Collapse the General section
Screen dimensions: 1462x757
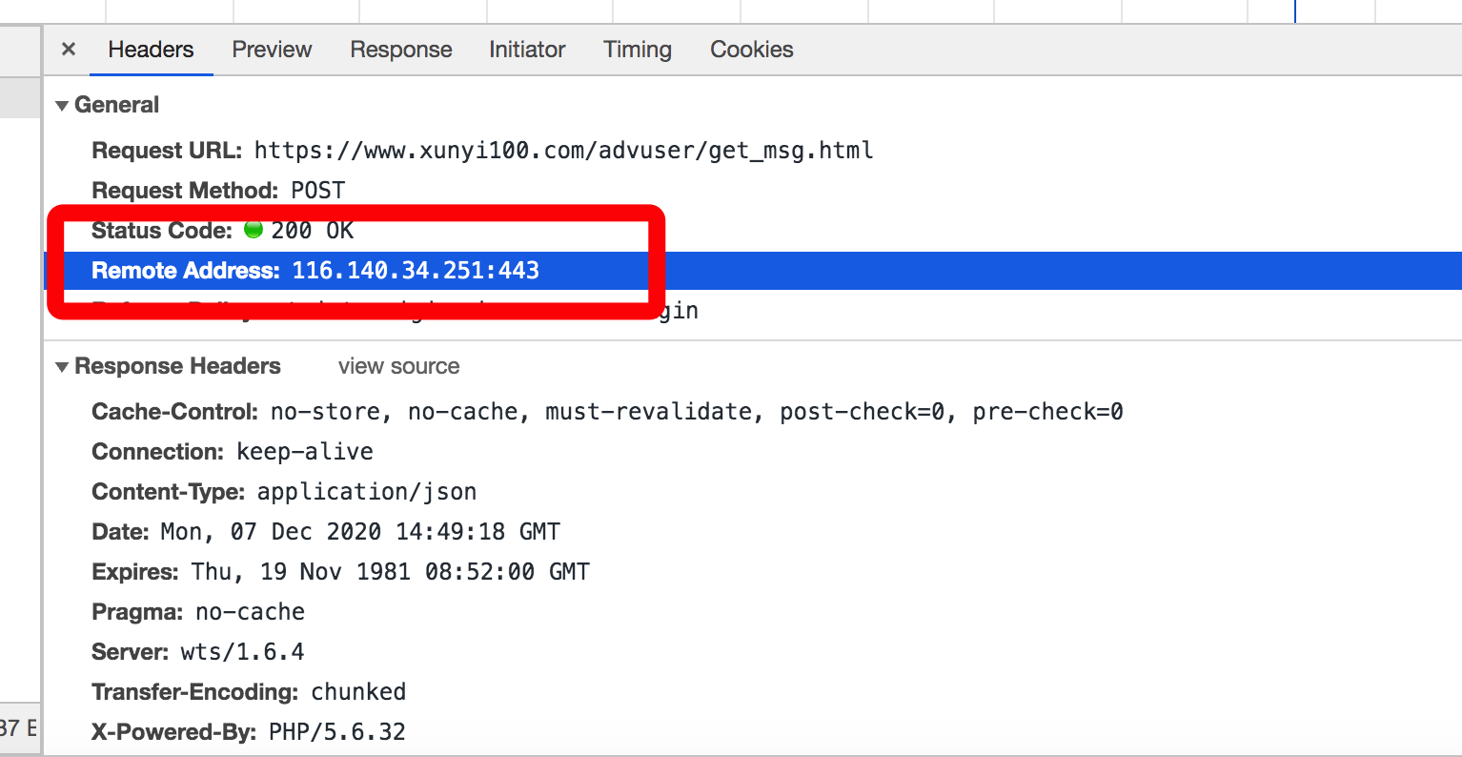(x=63, y=106)
